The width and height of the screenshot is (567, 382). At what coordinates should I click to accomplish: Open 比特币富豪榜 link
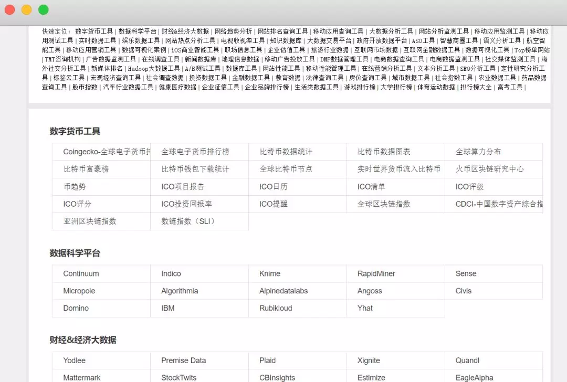[x=86, y=169]
